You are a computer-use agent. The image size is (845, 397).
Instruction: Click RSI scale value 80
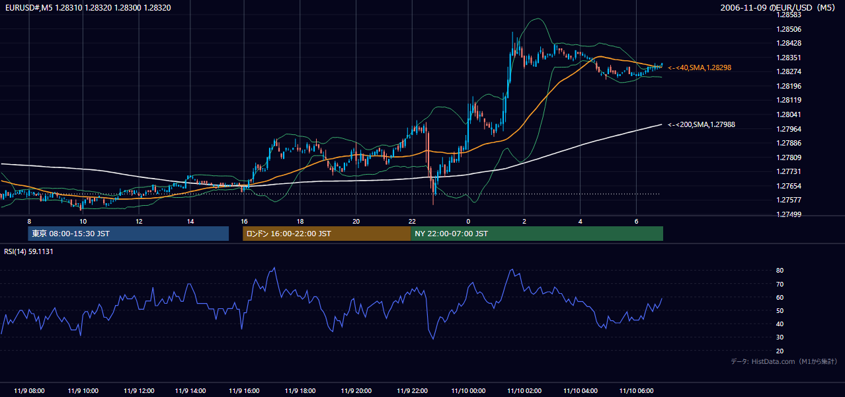(x=780, y=271)
